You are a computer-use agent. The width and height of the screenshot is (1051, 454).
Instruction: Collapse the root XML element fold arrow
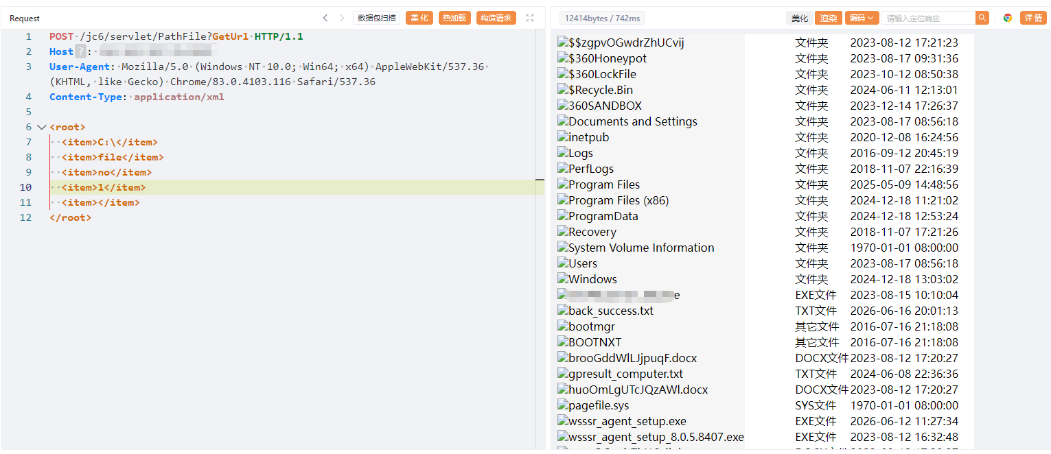(x=42, y=127)
